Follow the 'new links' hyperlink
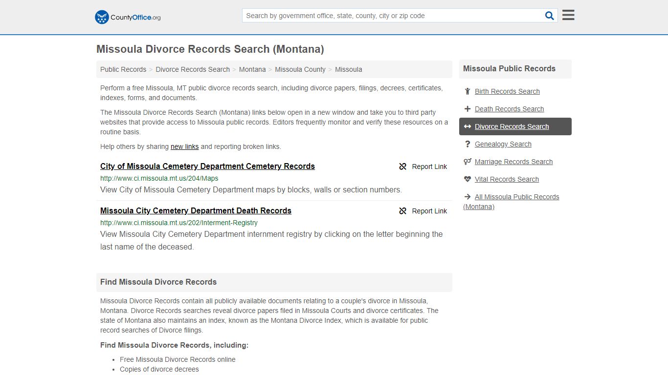 click(x=184, y=146)
